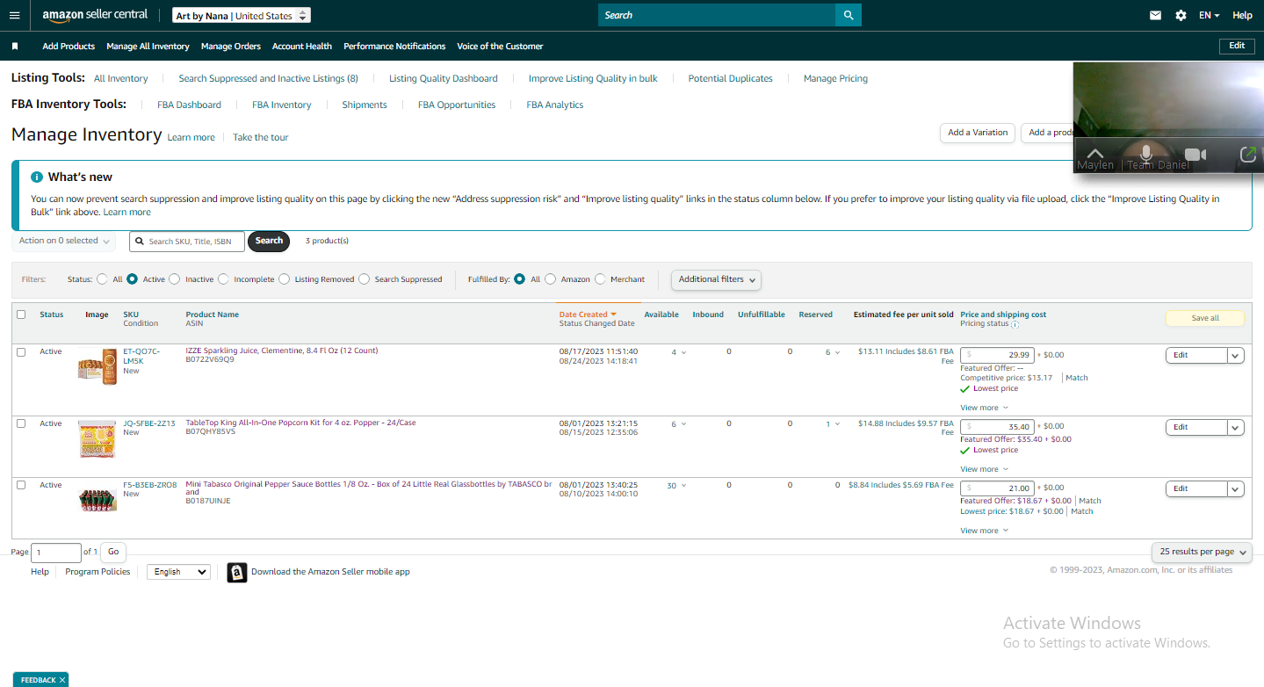Click the Add a Variation button
Viewport: 1264px width, 687px height.
click(978, 133)
